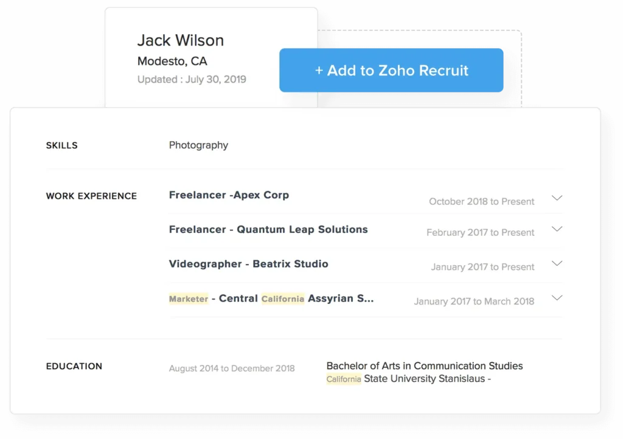Click Bachelor of Arts in Communication Studies
This screenshot has height=439, width=623.
[x=424, y=365]
